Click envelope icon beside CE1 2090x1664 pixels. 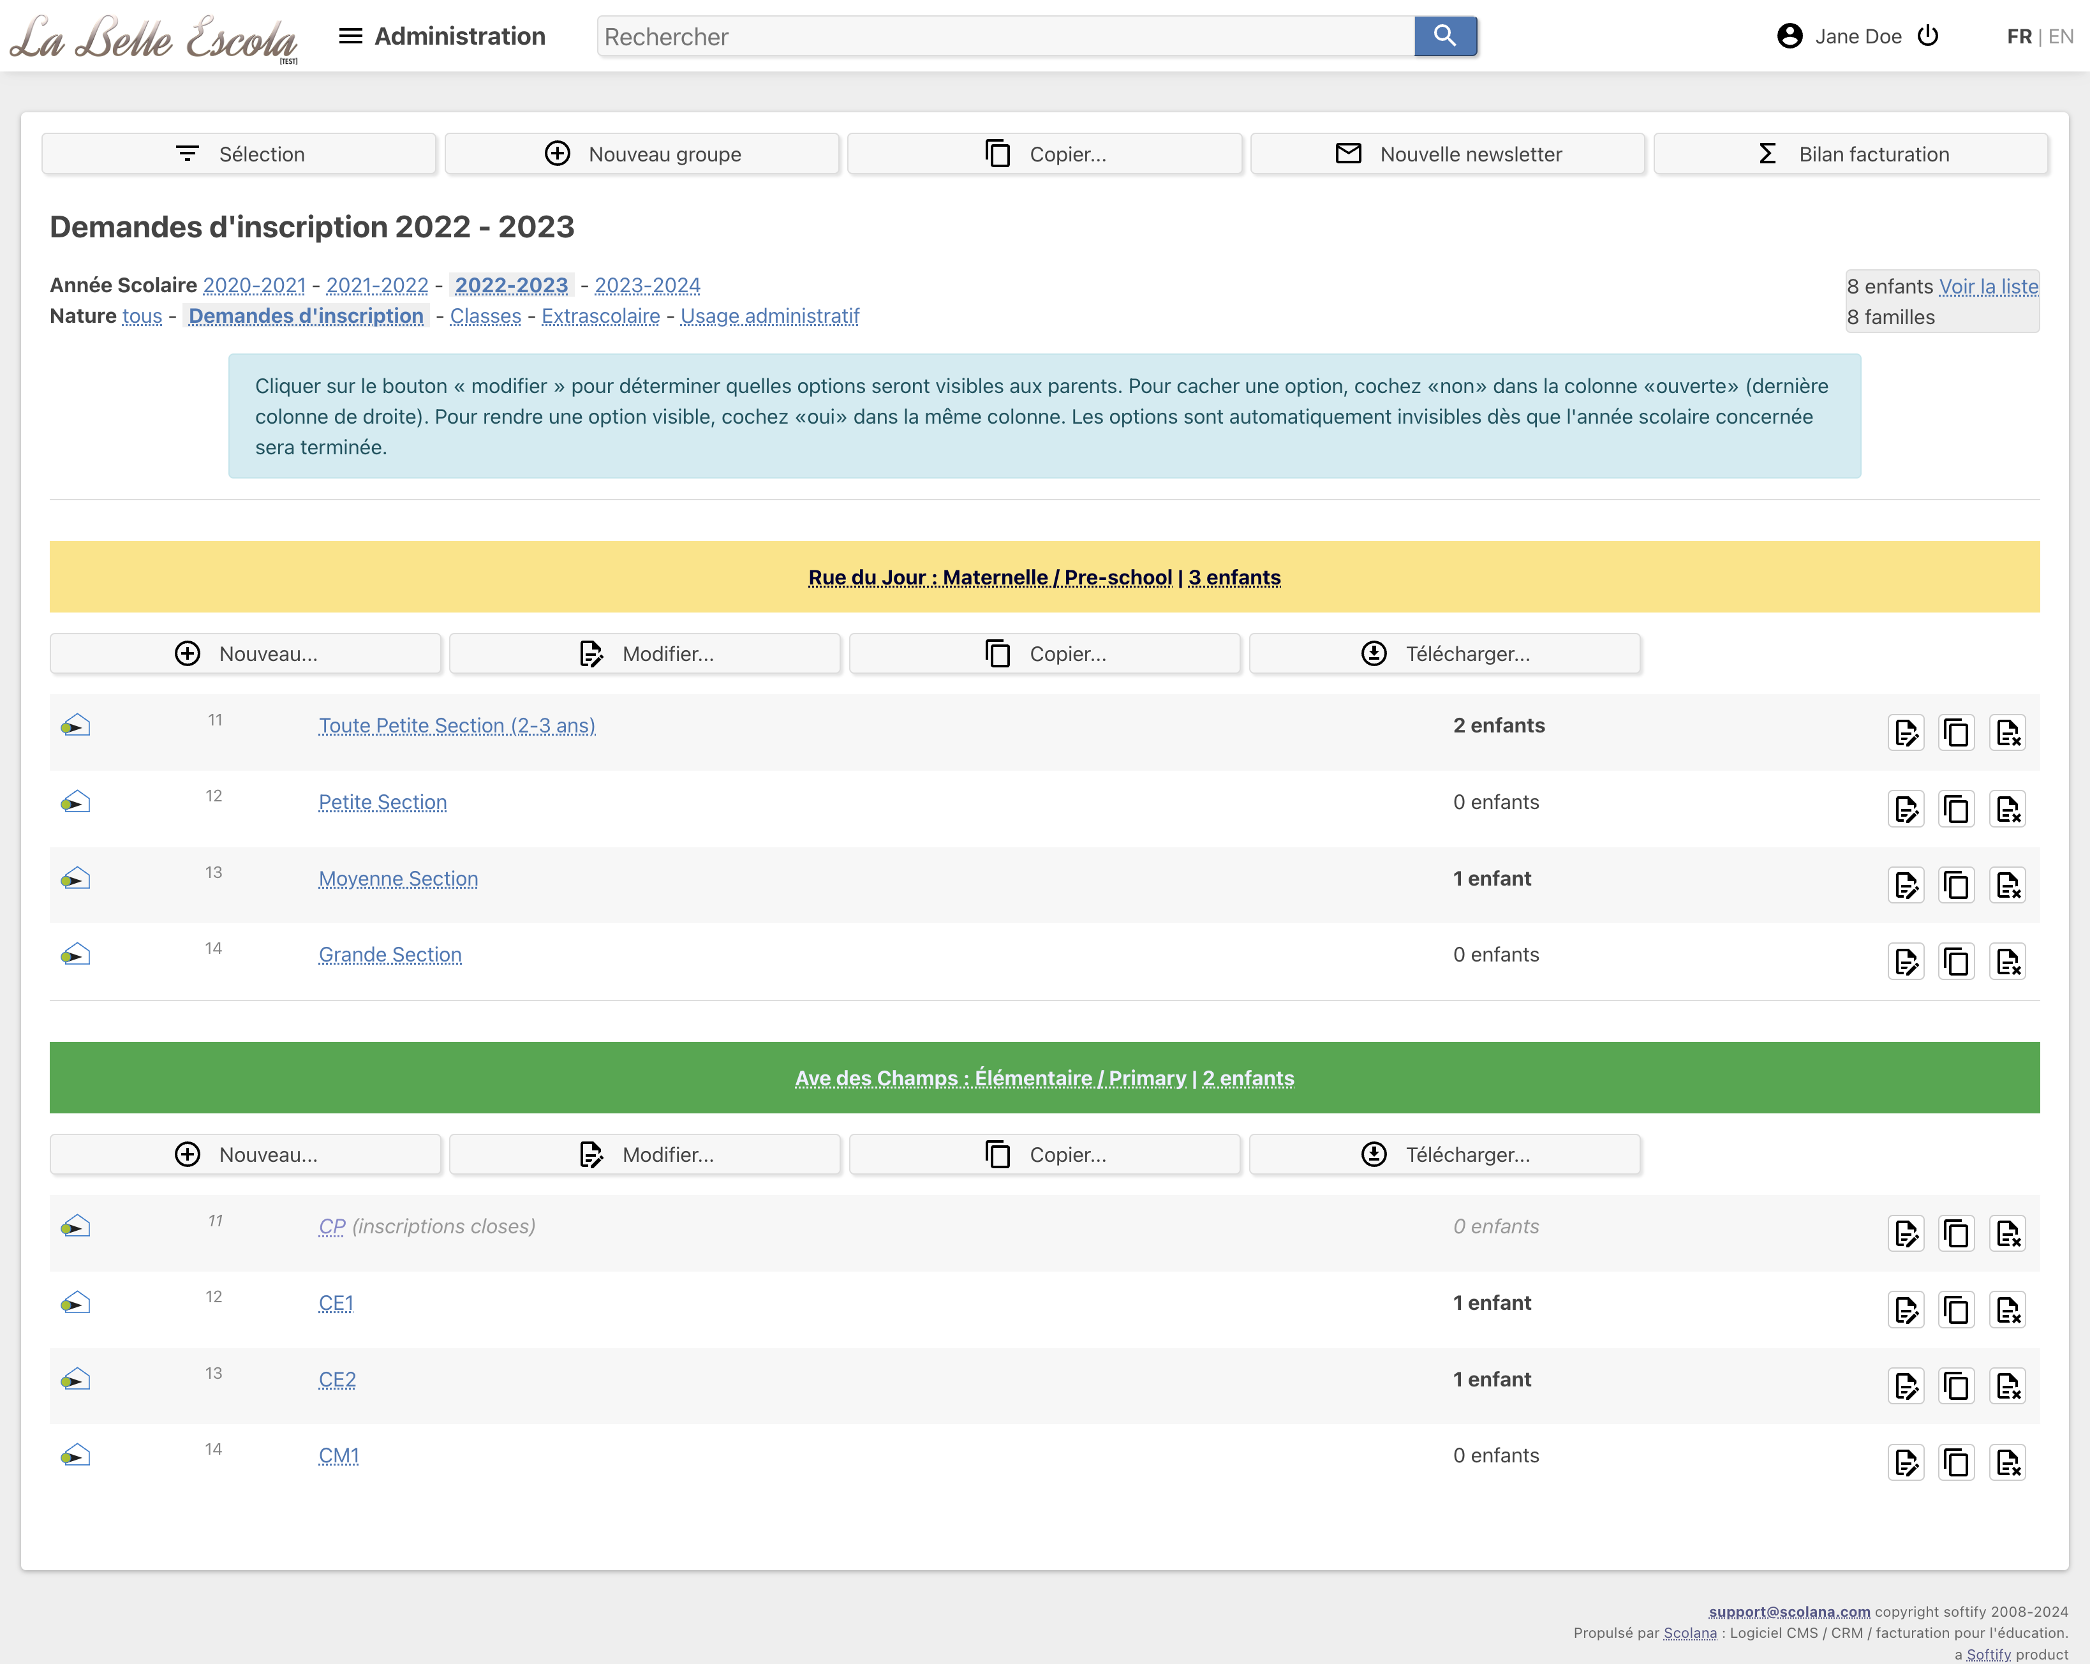click(x=76, y=1304)
